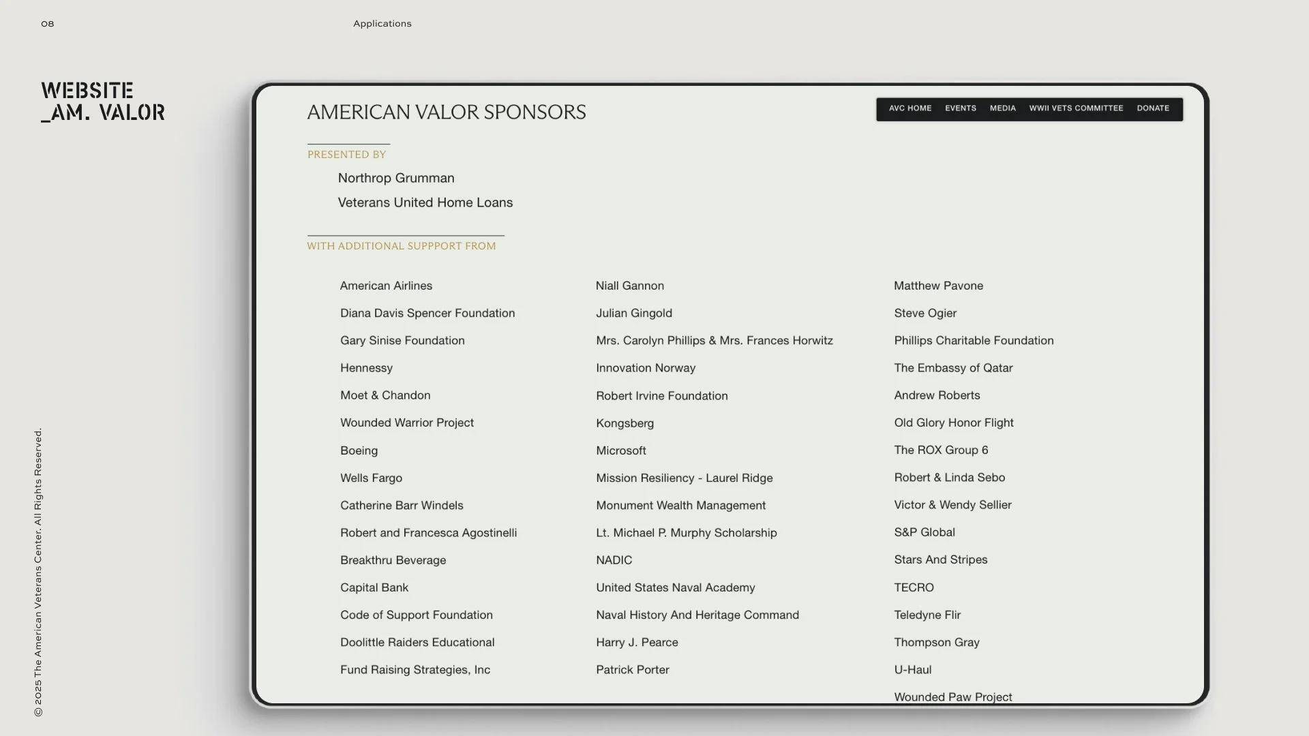Select Old Glory Honor Flight
The width and height of the screenshot is (1309, 736).
point(954,423)
